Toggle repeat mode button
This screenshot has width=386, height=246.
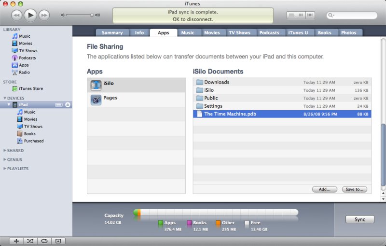click(x=44, y=241)
